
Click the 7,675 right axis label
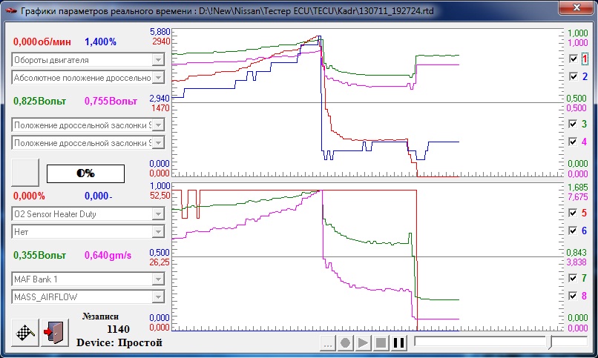[x=577, y=196]
